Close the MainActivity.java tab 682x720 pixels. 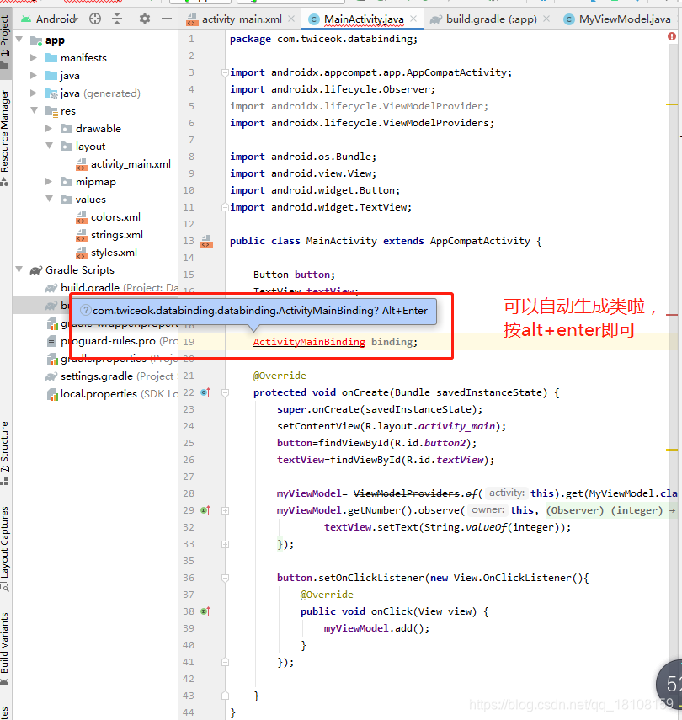(413, 19)
